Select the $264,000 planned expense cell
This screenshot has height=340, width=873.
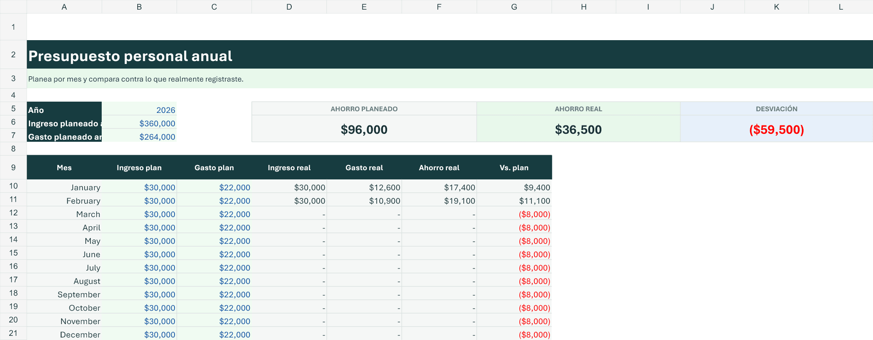pyautogui.click(x=139, y=135)
